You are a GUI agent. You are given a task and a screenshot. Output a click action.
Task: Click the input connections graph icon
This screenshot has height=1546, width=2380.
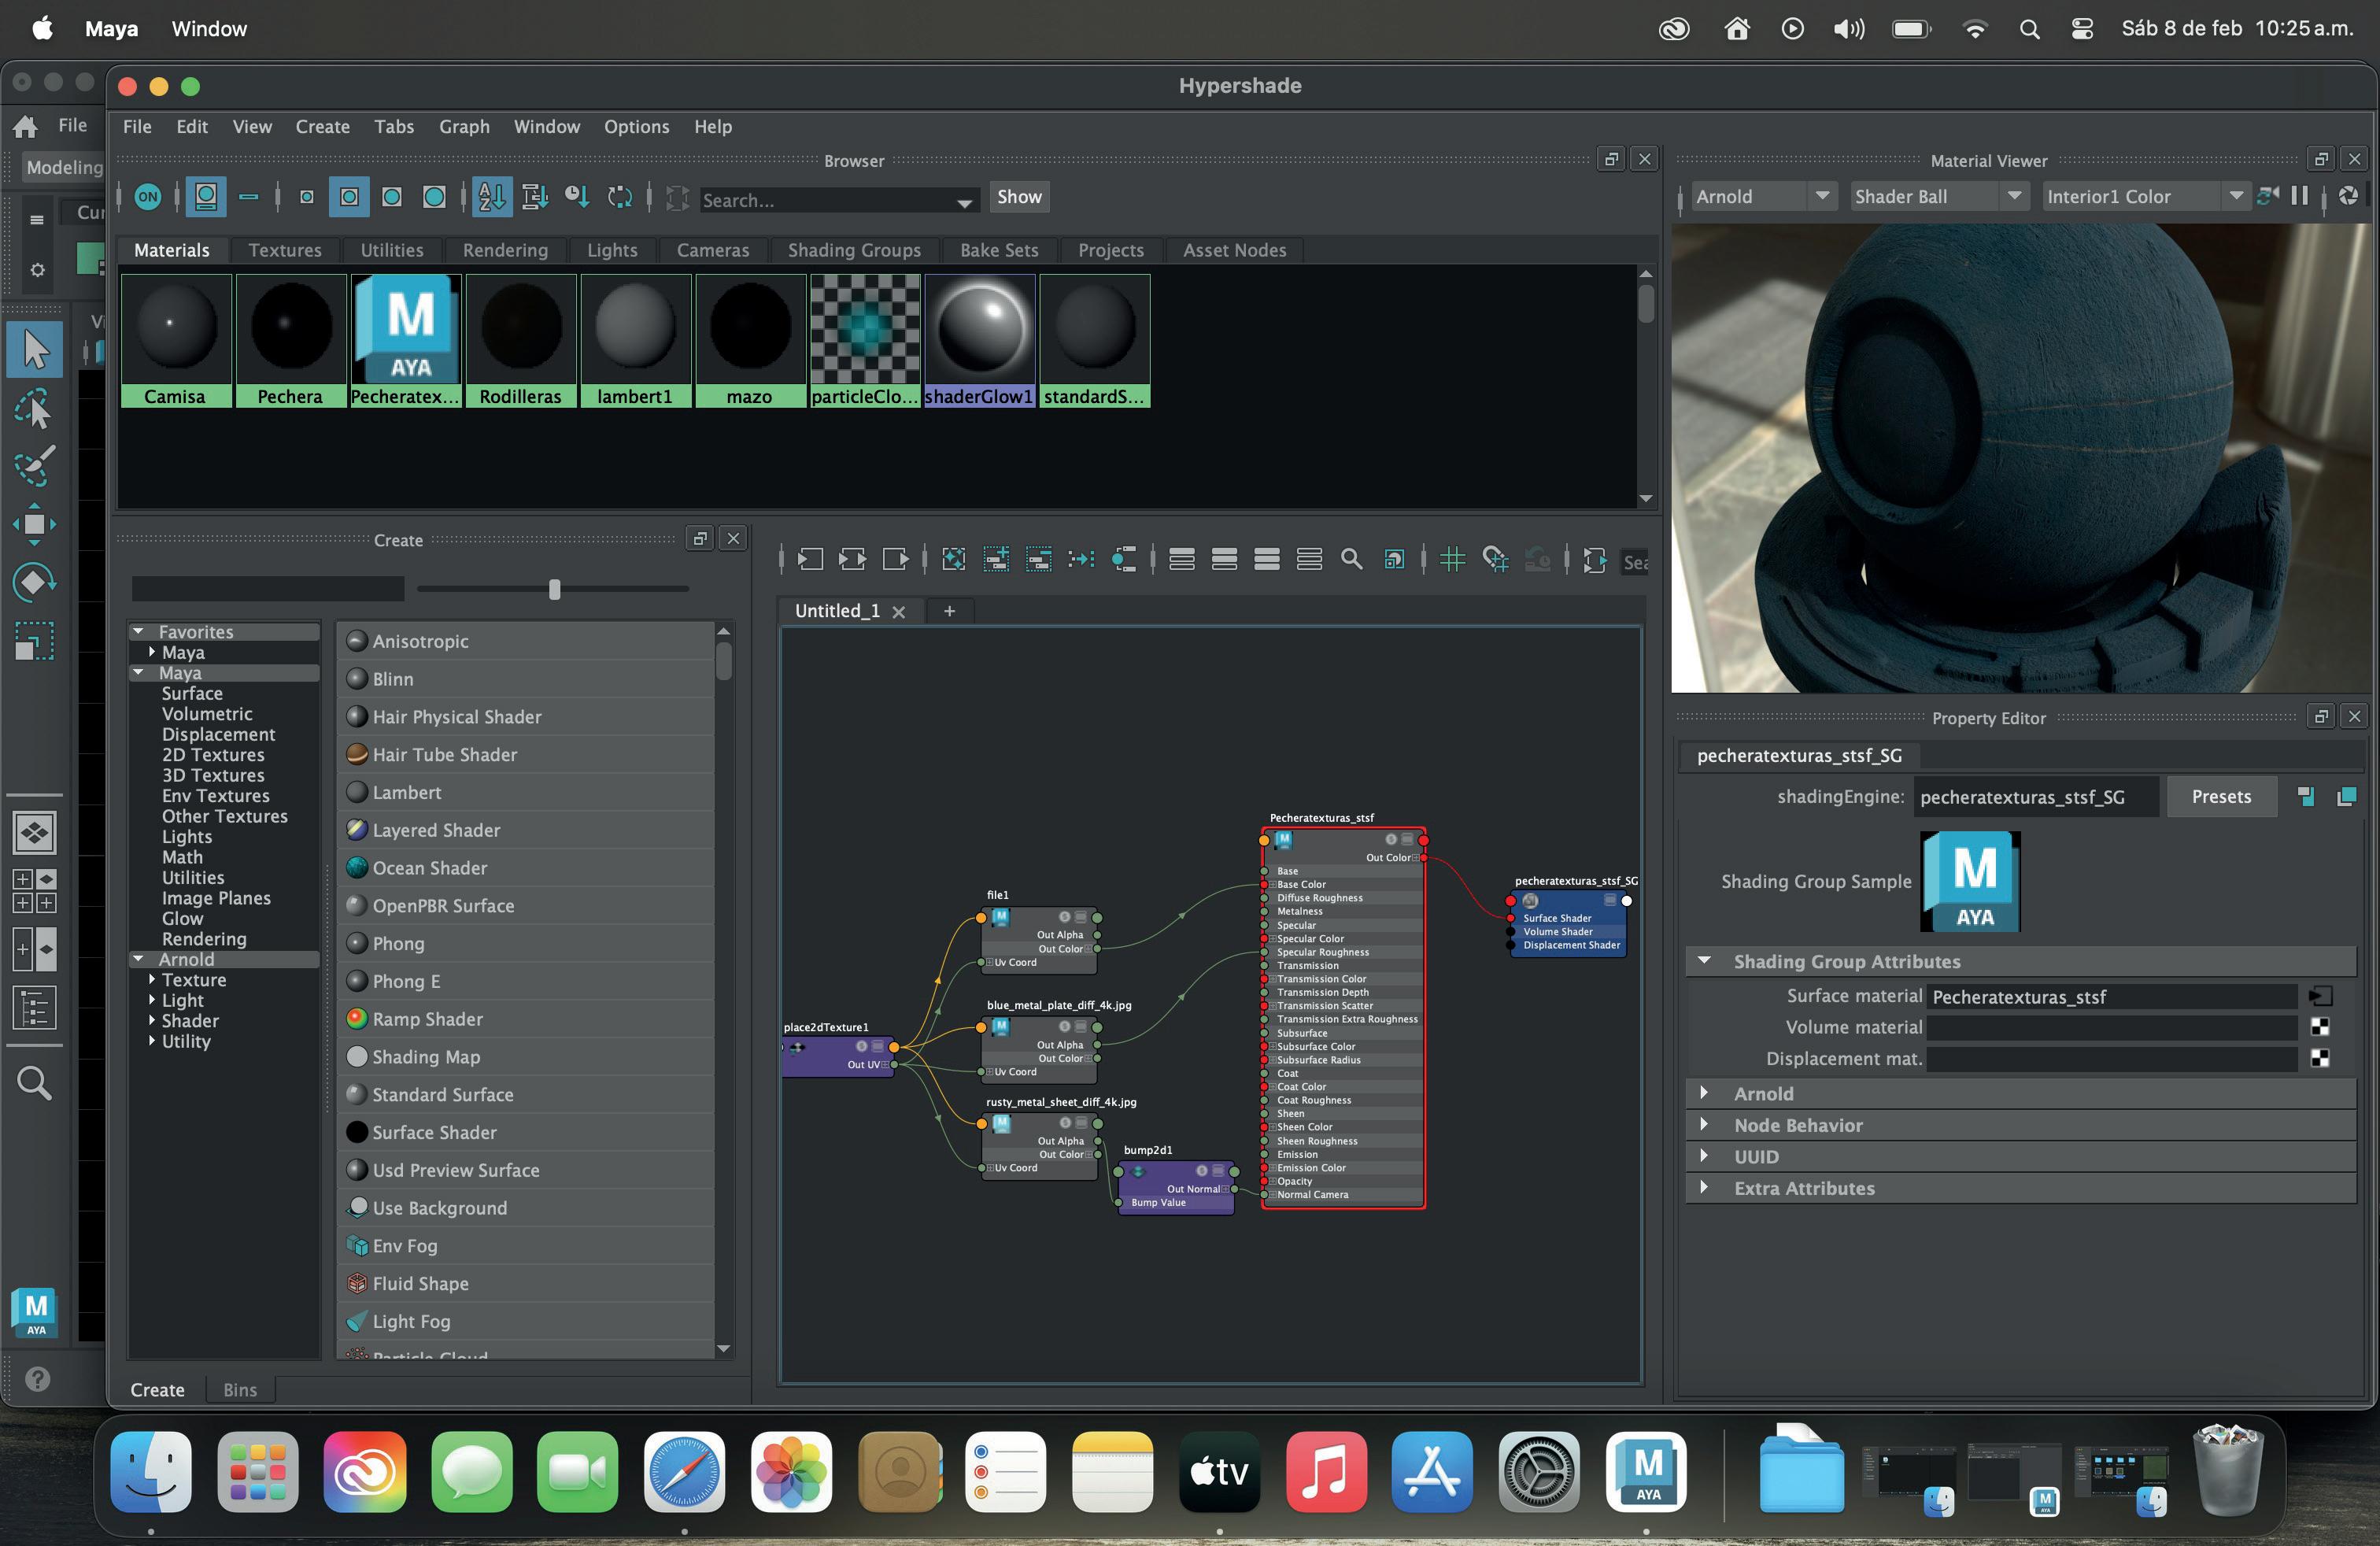point(810,560)
